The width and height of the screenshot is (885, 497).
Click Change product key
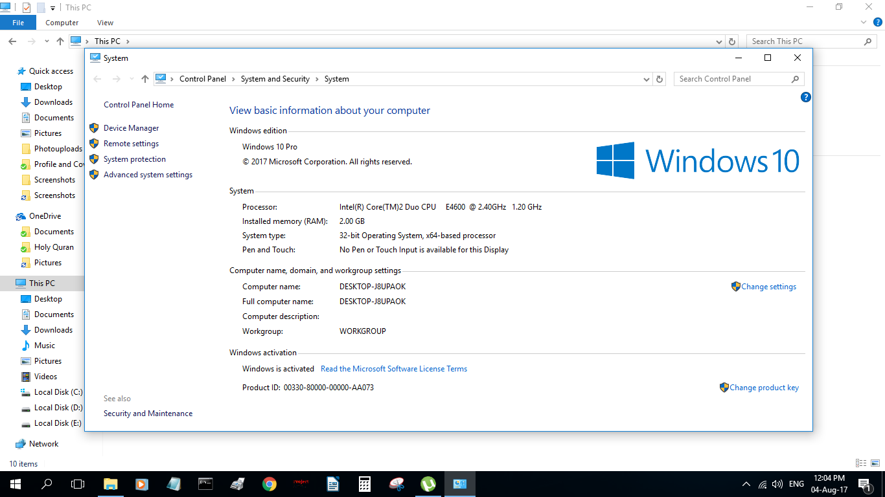coord(764,388)
